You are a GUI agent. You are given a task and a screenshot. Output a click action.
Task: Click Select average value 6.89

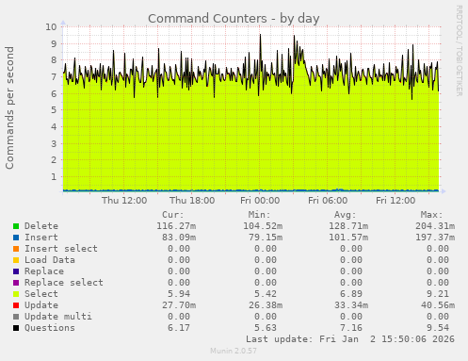pyautogui.click(x=351, y=294)
